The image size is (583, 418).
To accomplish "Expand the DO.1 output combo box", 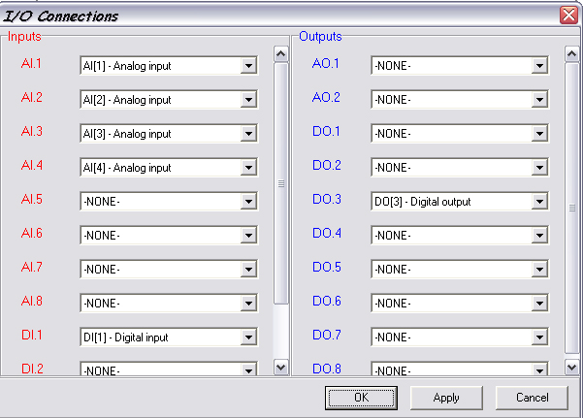I will (460, 134).
